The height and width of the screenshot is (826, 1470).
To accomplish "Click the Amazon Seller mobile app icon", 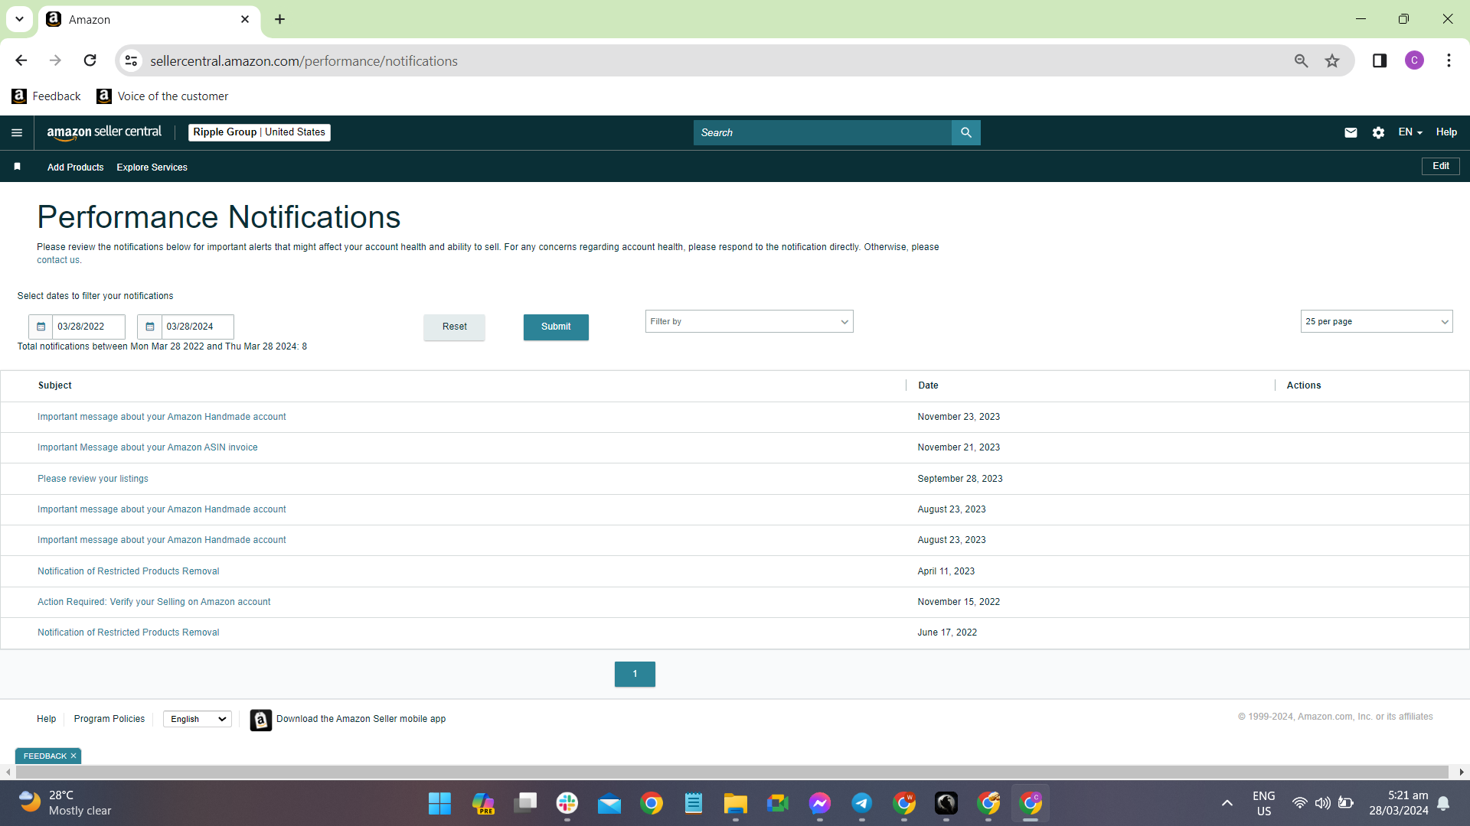I will point(260,720).
